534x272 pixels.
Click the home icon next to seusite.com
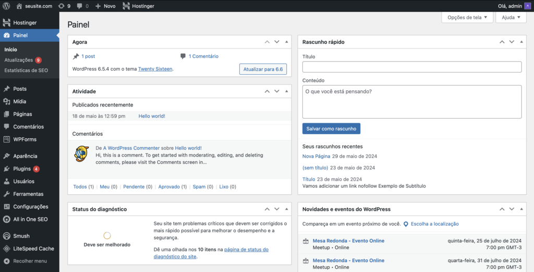[19, 6]
